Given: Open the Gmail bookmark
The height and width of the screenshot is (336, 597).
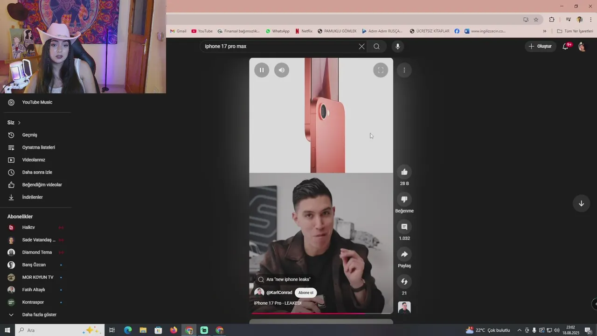Looking at the screenshot, I should pos(178,31).
